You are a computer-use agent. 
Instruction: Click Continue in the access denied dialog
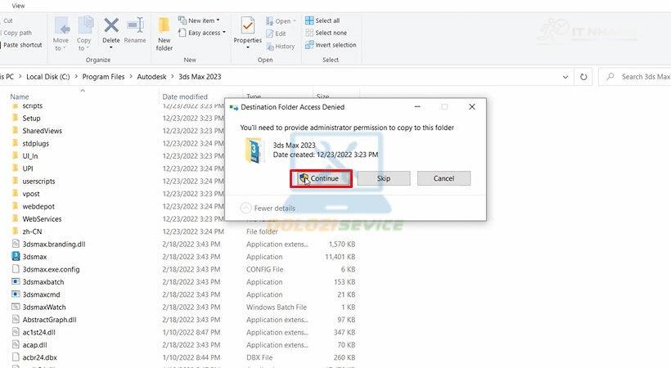321,178
